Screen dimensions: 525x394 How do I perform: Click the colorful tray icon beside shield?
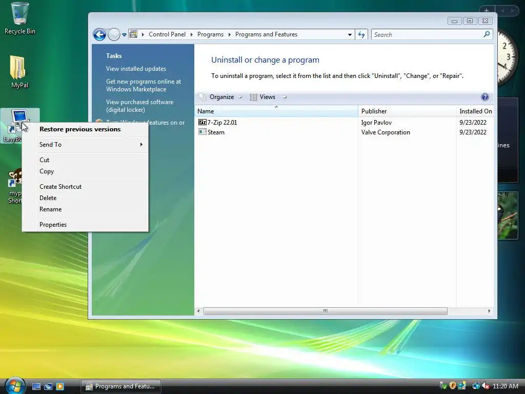(462, 386)
